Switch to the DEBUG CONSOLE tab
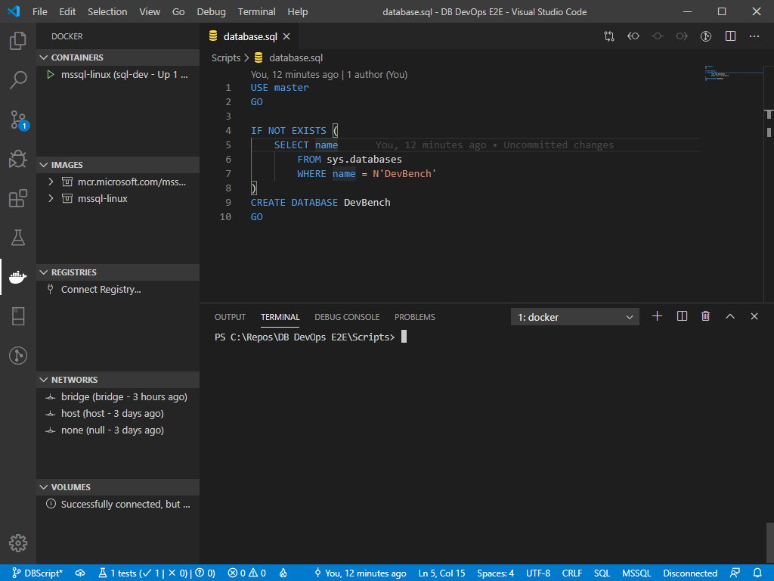Image resolution: width=774 pixels, height=581 pixels. click(347, 317)
